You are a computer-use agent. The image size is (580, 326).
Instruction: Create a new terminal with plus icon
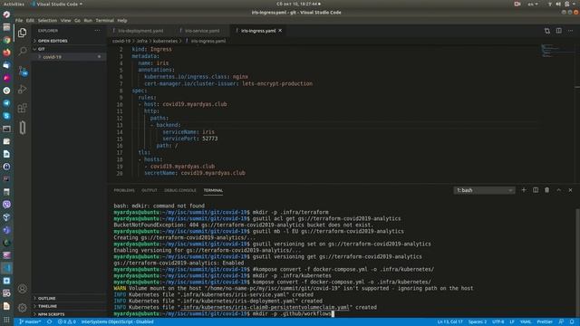[524, 190]
